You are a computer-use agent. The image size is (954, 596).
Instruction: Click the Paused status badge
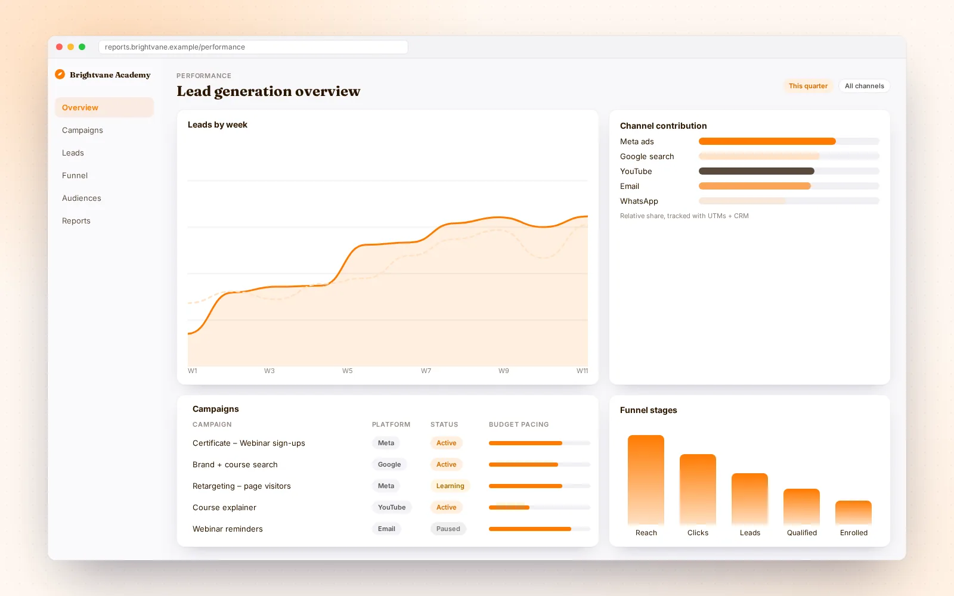[448, 529]
